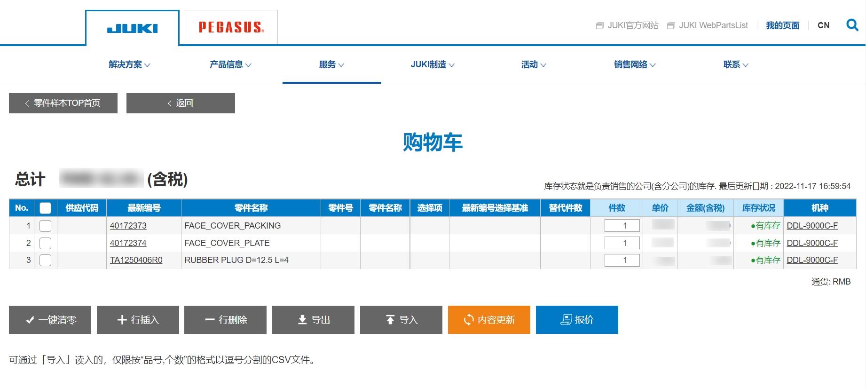Click the search magnifier icon
This screenshot has height=388, width=866.
852,25
